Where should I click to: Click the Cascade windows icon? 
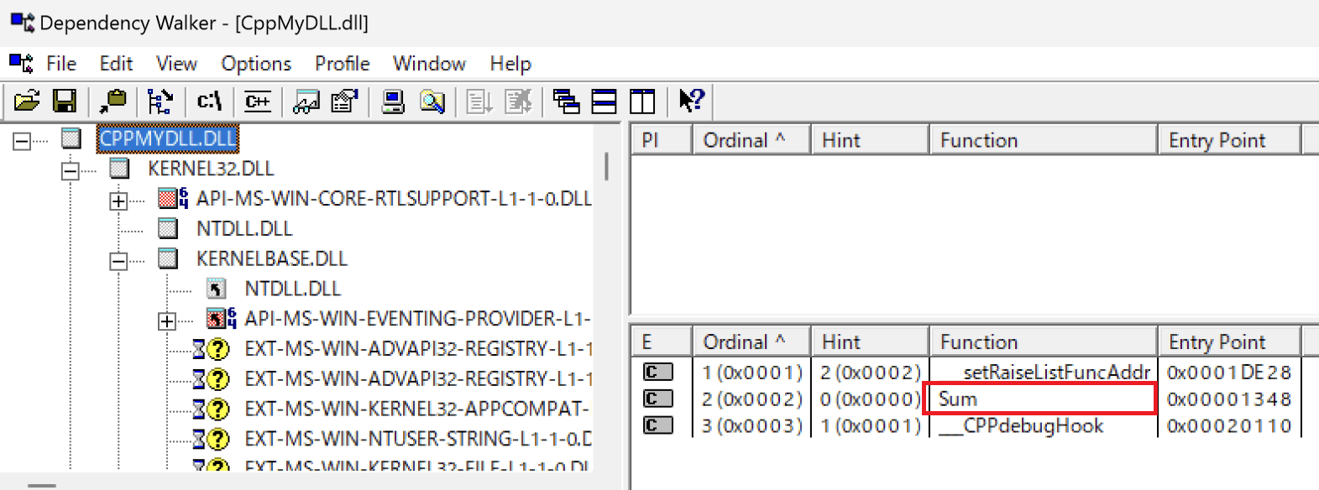point(567,102)
